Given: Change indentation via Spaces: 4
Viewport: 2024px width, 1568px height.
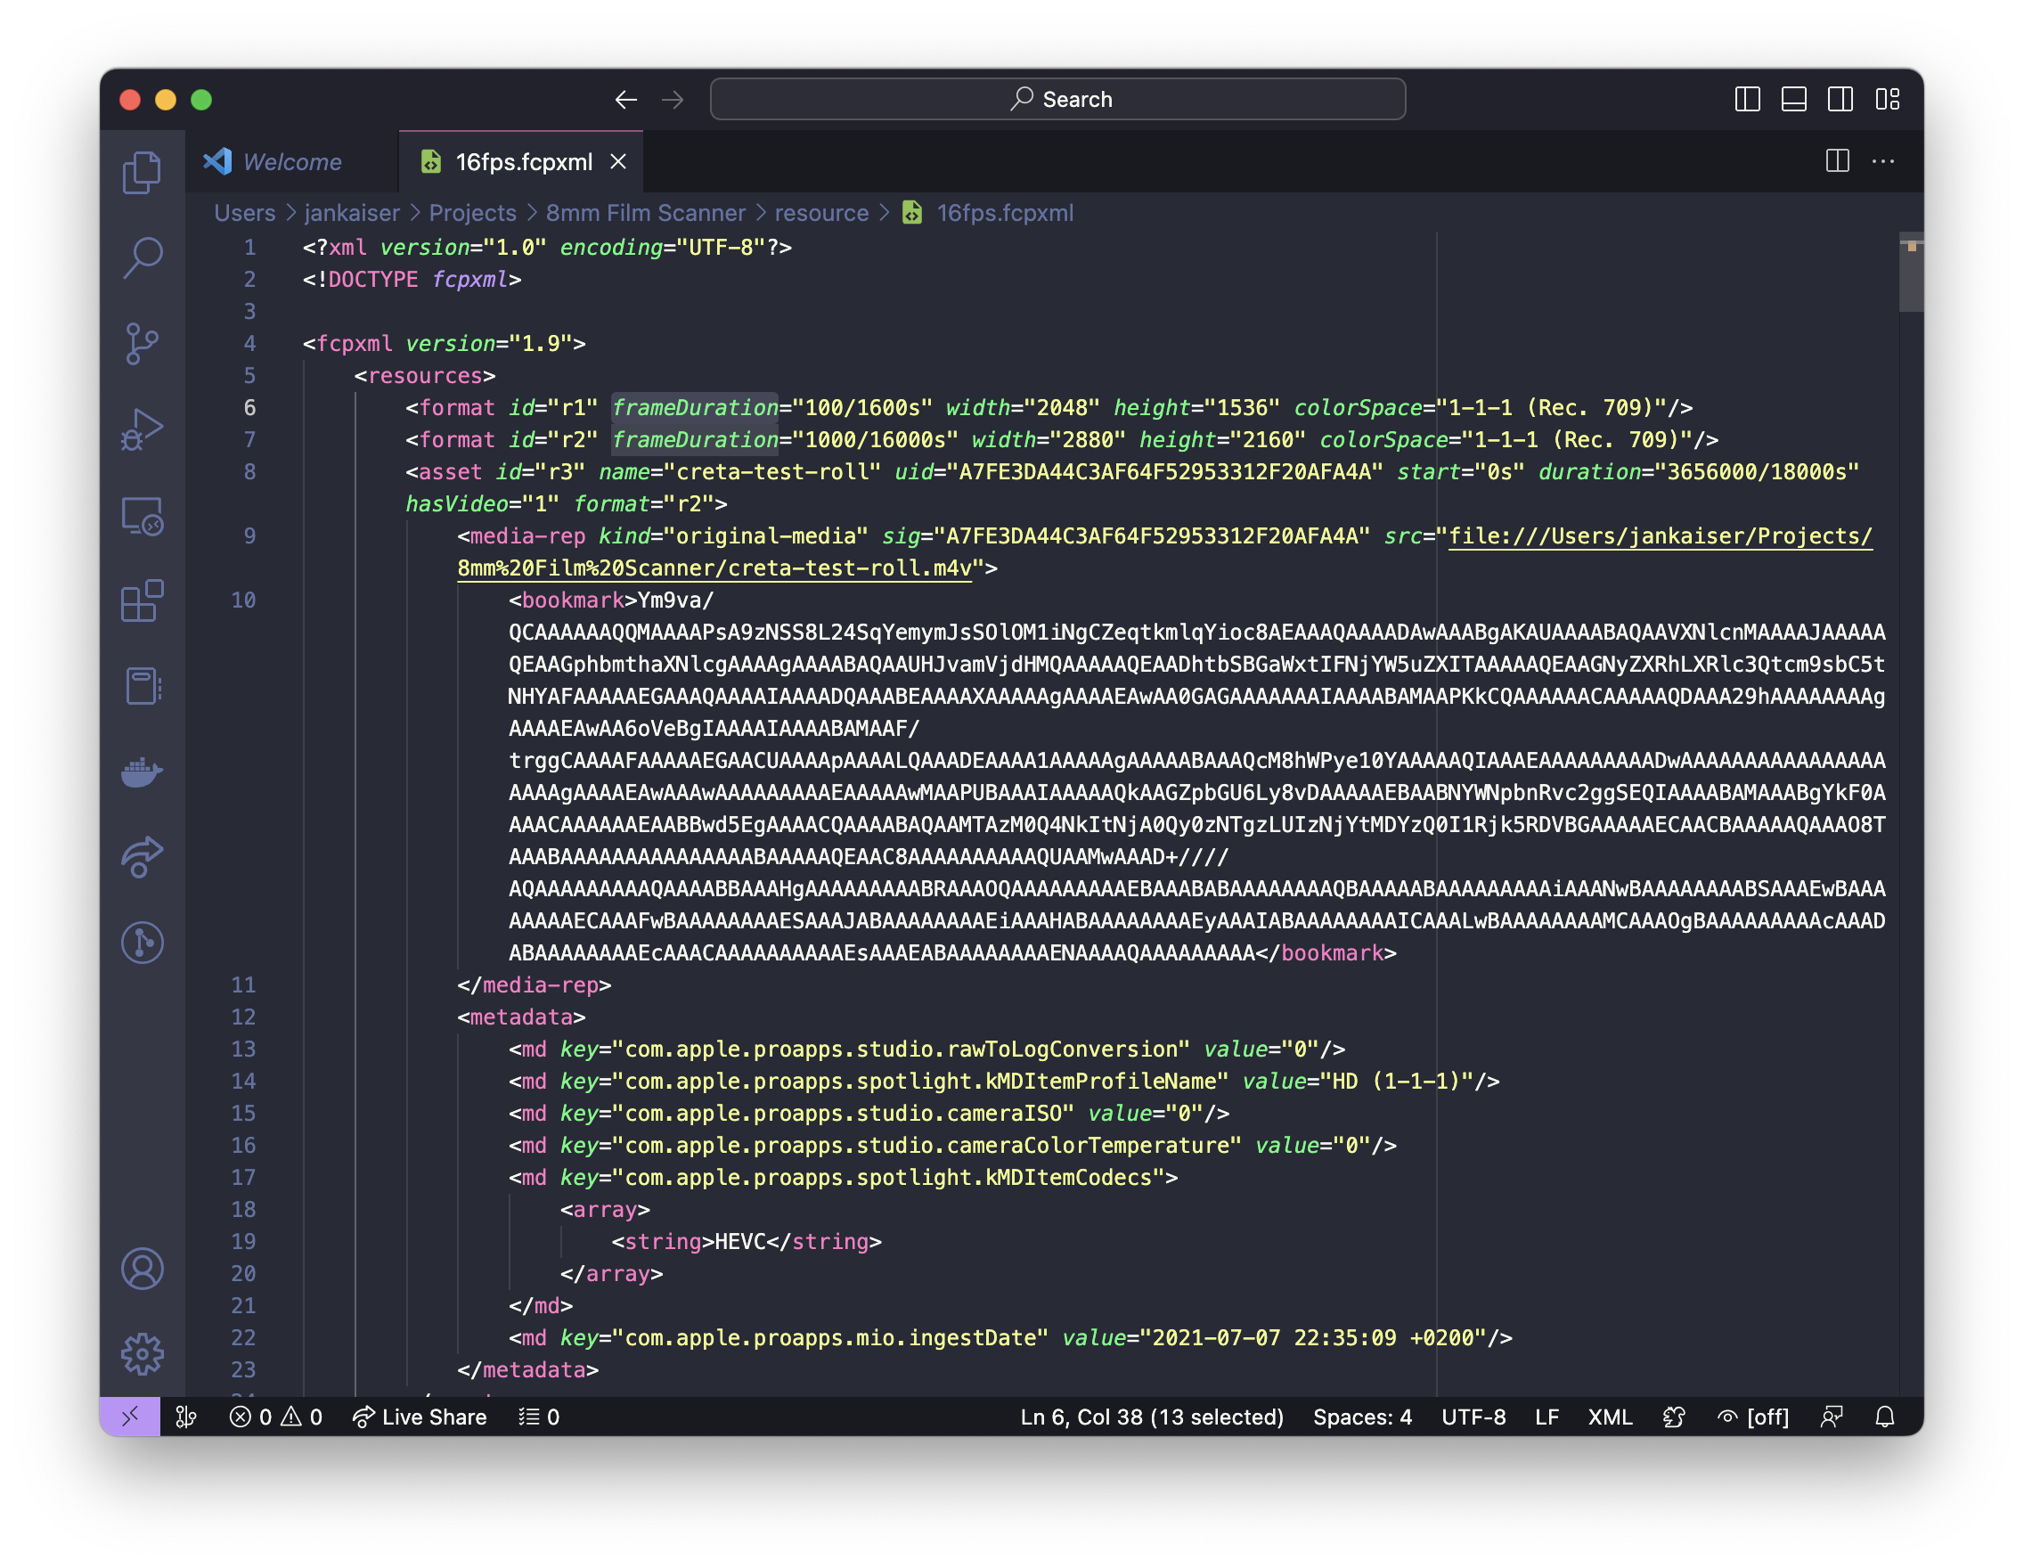Looking at the screenshot, I should pyautogui.click(x=1362, y=1417).
